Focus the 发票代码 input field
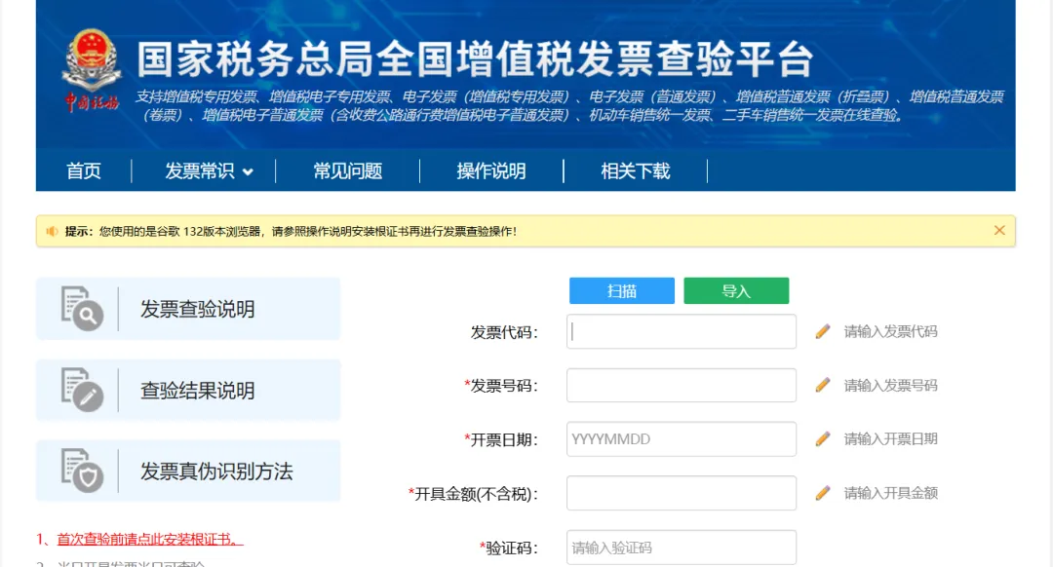Viewport: 1053px width, 567px height. tap(681, 331)
